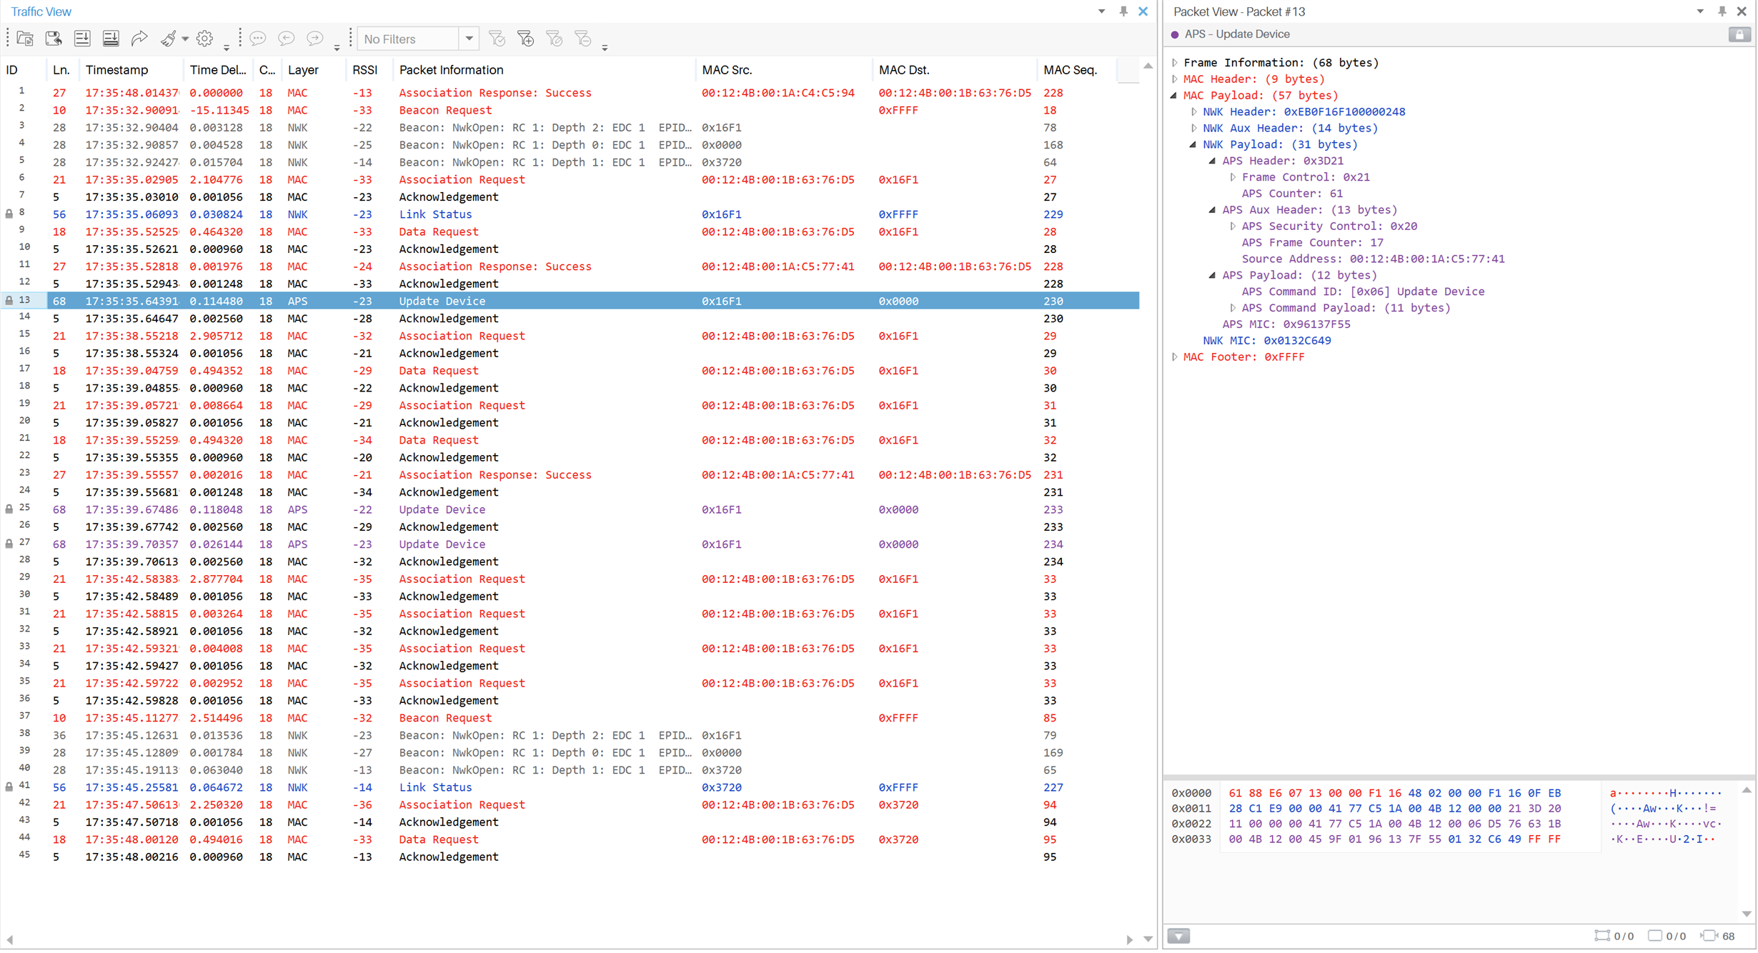Collapse APS Aux Header (13 bytes) node

pos(1213,210)
